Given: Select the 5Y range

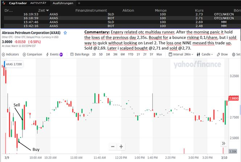Looking at the screenshot, I should coord(151,55).
